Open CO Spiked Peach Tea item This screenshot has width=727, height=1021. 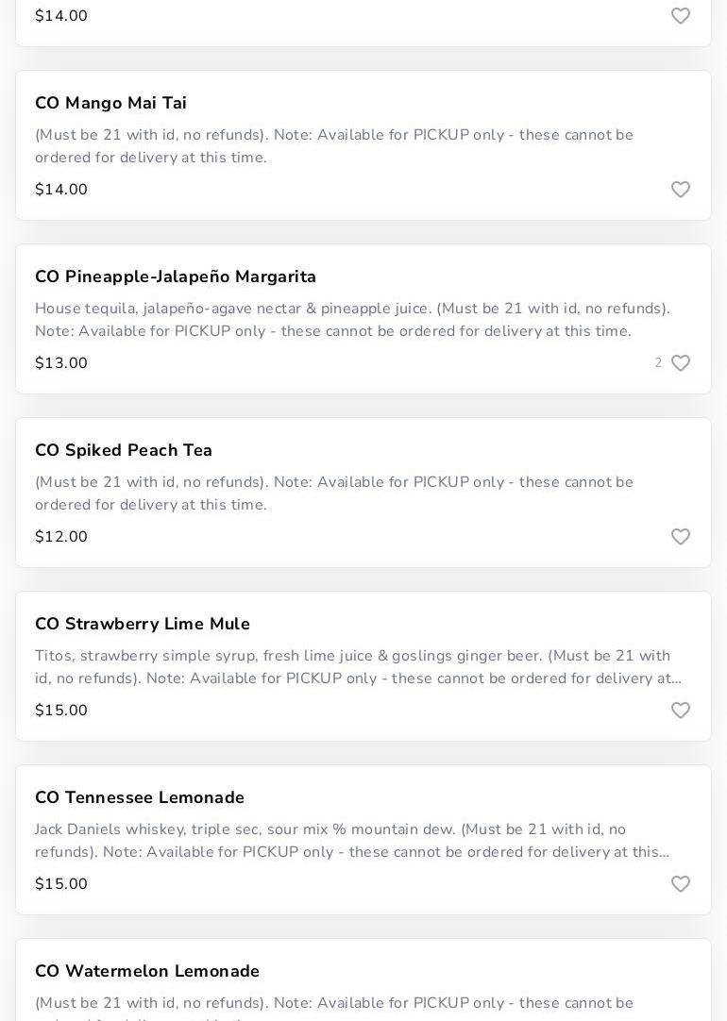coord(124,450)
